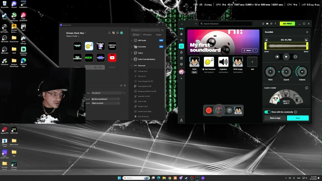Click the fade-out icon above the waveform
Image resolution: width=322 pixels, height=181 pixels.
pyautogui.click(x=306, y=40)
